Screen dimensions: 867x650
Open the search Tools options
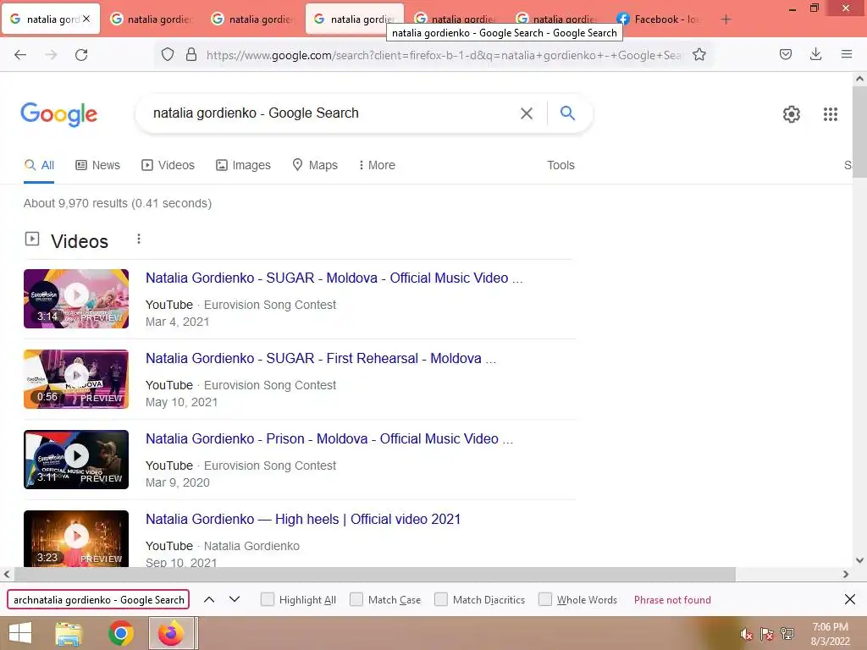[x=561, y=165]
